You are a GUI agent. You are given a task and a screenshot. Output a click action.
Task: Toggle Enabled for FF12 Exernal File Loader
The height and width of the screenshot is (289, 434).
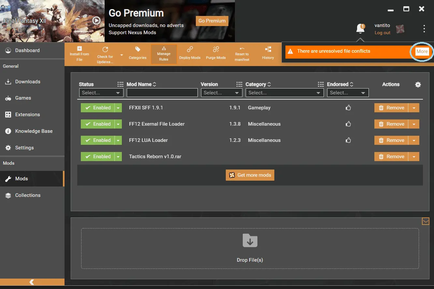(98, 124)
